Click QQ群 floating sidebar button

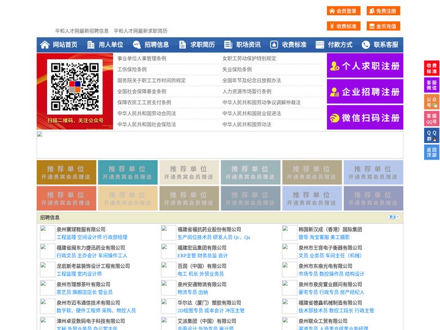(x=431, y=136)
